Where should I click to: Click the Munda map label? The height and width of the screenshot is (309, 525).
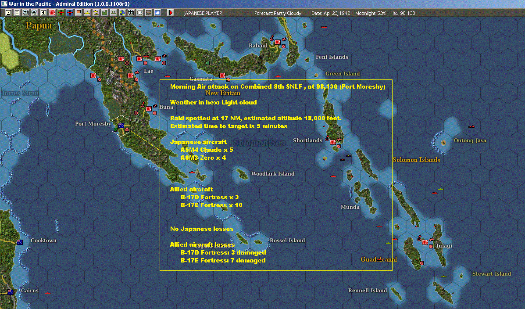coord(350,207)
